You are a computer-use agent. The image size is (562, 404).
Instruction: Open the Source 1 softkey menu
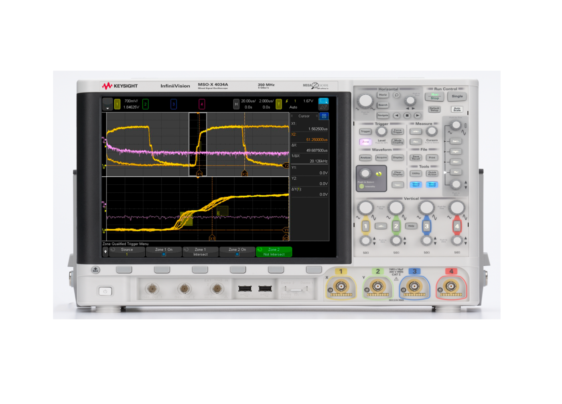[x=126, y=252]
